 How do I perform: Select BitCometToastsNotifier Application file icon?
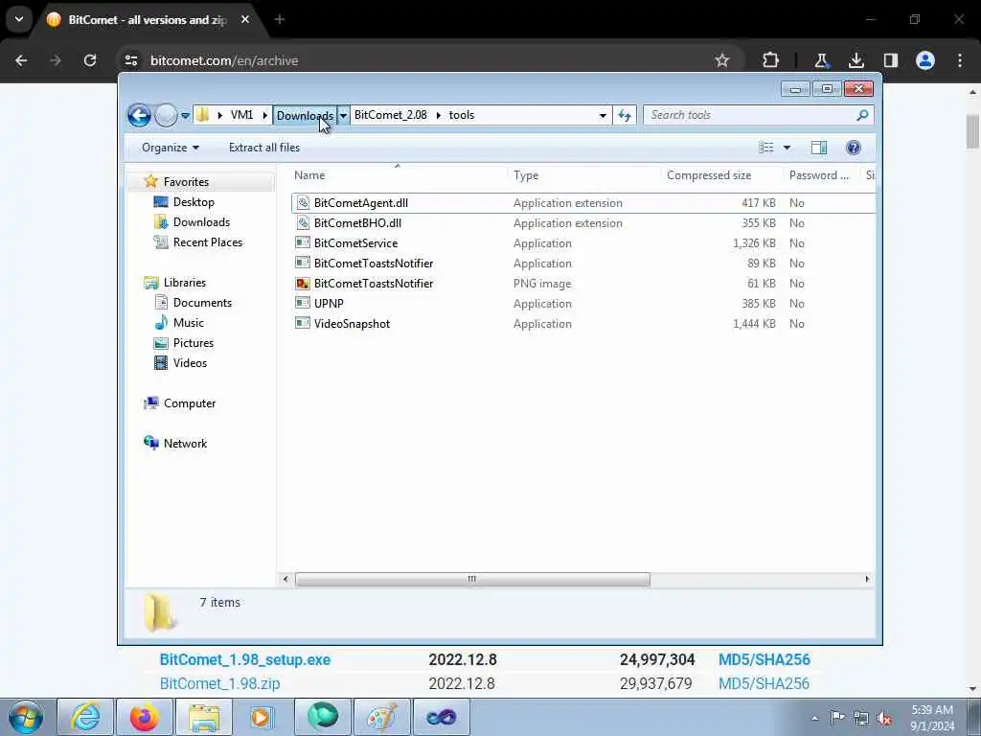[x=303, y=263]
